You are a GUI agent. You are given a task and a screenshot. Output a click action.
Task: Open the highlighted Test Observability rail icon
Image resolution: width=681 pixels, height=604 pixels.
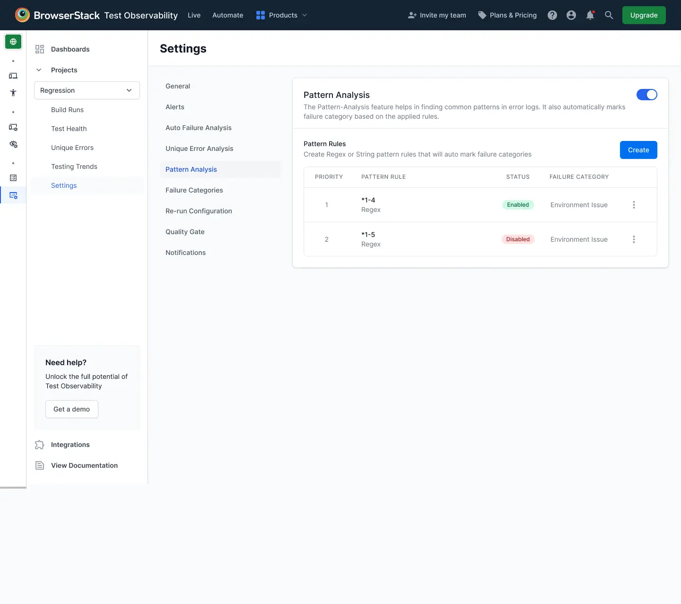(x=13, y=195)
